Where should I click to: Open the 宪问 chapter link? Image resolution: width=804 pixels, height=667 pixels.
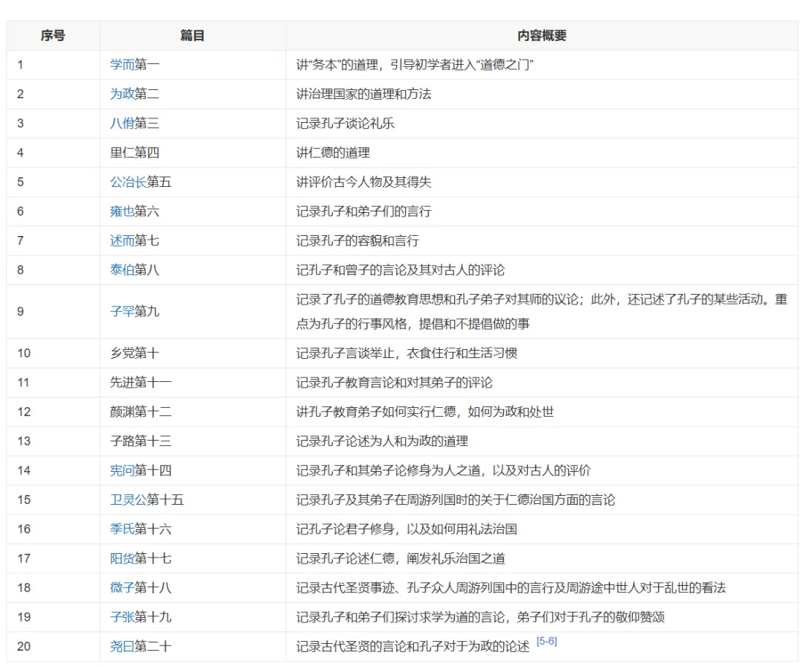pos(122,470)
